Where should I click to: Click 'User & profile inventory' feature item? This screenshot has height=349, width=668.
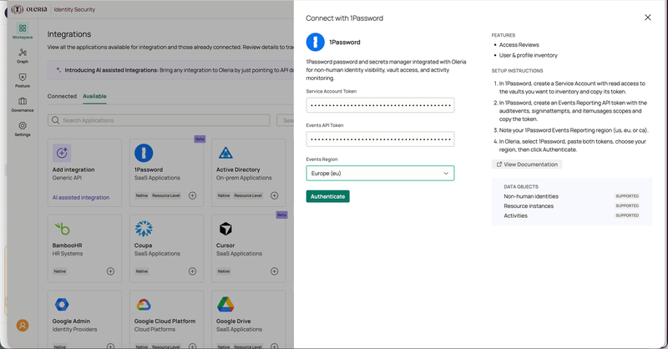point(529,55)
